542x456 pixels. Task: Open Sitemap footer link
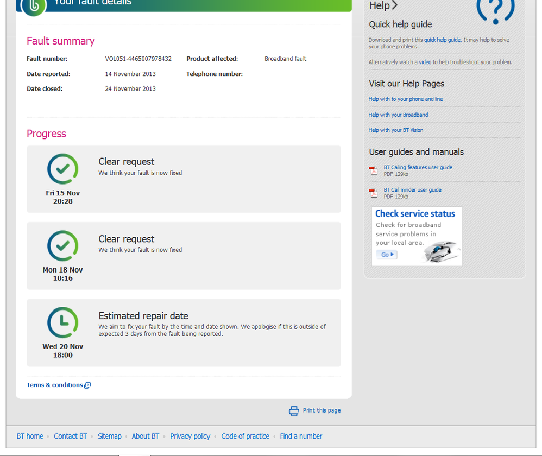110,436
